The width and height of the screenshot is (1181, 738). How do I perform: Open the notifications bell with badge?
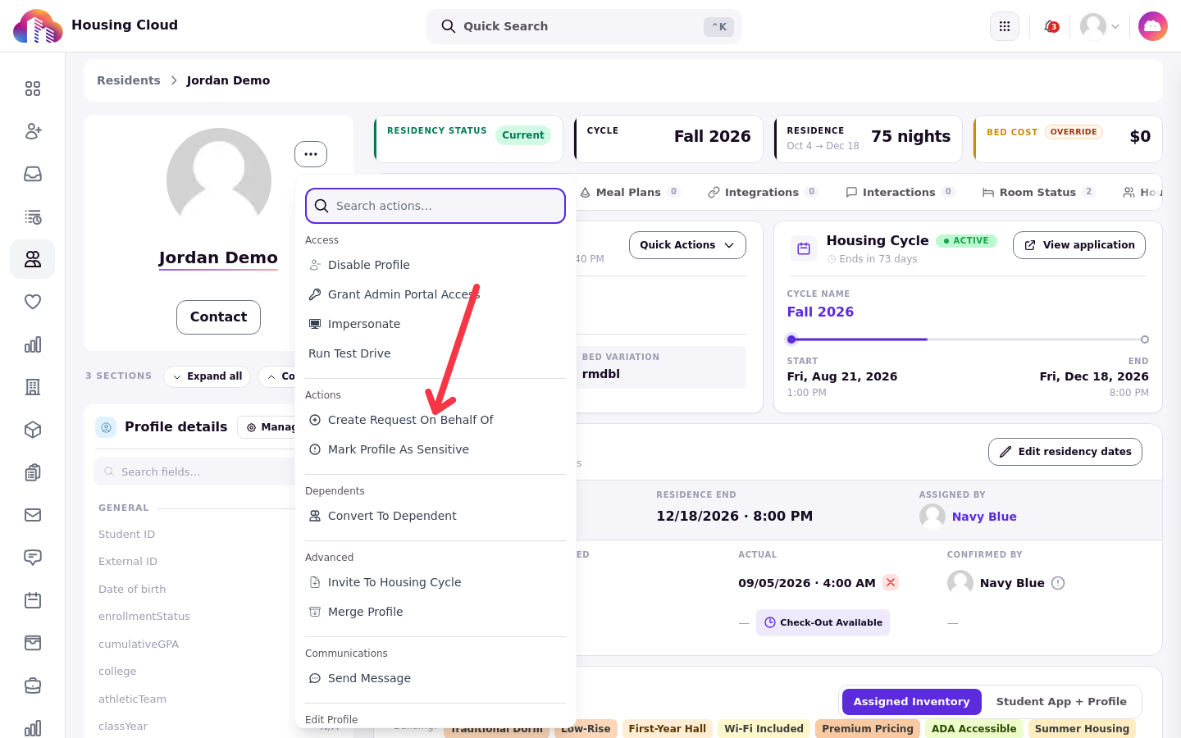(x=1051, y=26)
